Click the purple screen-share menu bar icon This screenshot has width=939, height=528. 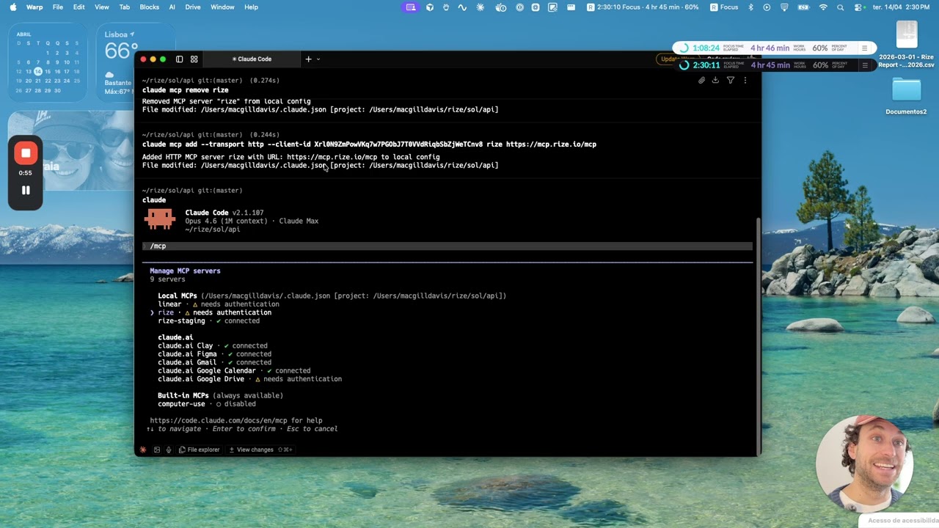coord(411,7)
